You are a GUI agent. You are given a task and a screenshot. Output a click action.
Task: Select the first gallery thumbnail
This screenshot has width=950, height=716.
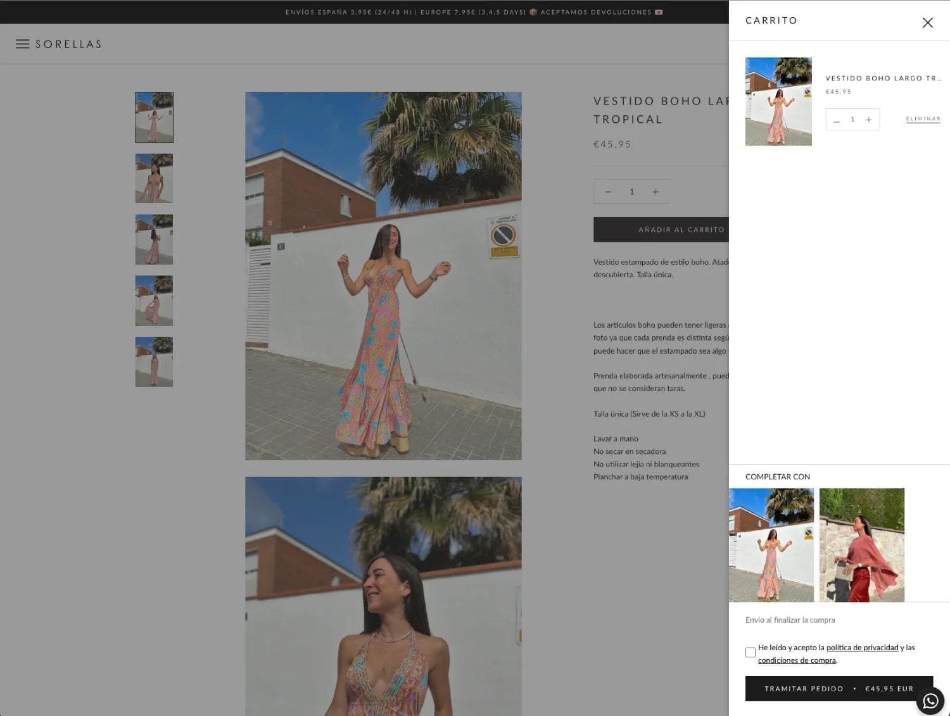(x=153, y=117)
